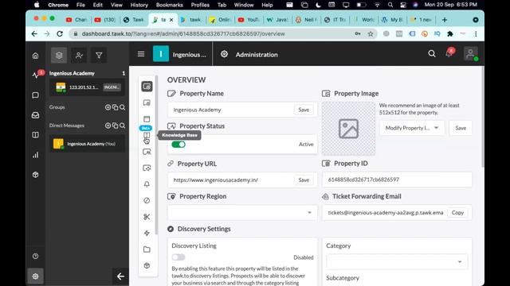Click the hamburger menu icon
Image resolution: width=510 pixels, height=286 pixels.
coord(141,54)
